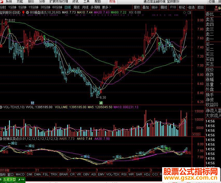Screen dimensions: 221x183
Task: Select the FSL indicator tab
Action: pyautogui.click(x=46, y=174)
